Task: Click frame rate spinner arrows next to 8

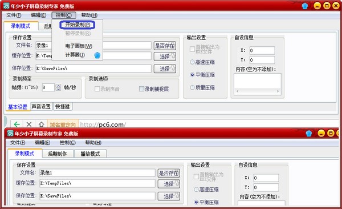Action: click(58, 87)
